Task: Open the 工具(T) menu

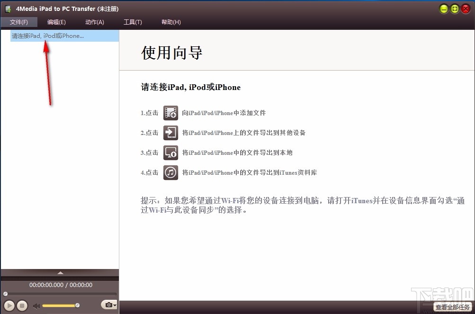Action: coord(133,22)
